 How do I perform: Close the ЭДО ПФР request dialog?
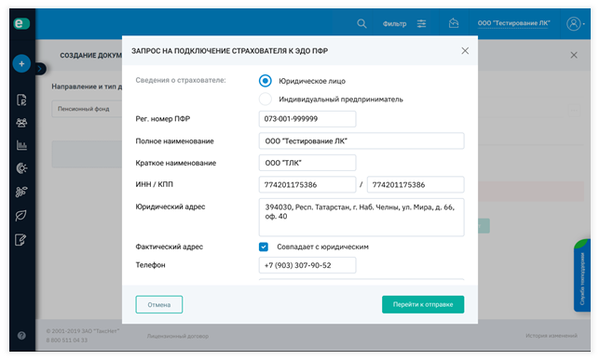click(465, 51)
